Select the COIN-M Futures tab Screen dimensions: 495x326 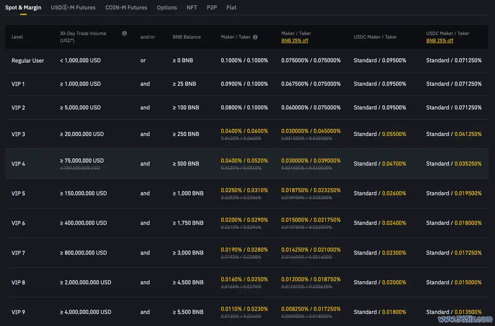click(x=126, y=7)
